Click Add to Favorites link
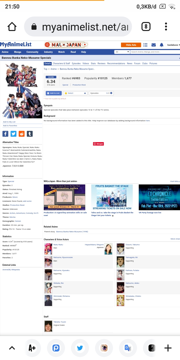This screenshot has height=360, width=180. point(10,126)
